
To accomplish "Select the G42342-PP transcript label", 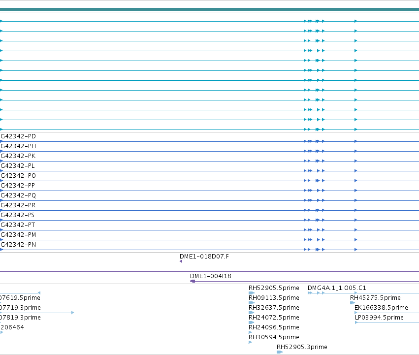I will coord(18,186).
